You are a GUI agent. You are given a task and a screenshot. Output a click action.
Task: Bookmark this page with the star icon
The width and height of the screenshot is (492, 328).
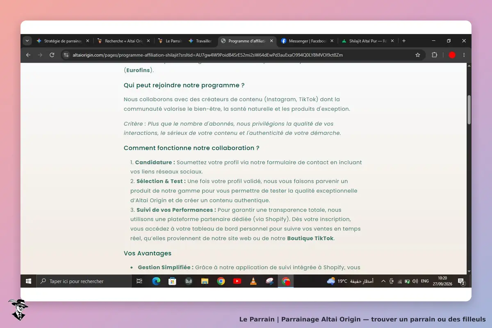click(x=418, y=55)
